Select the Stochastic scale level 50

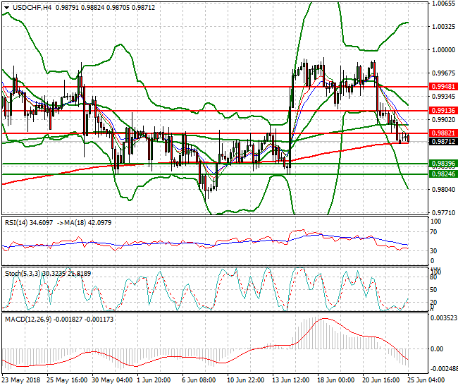coord(434,290)
